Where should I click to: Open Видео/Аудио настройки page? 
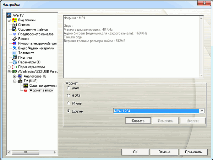click(x=36, y=48)
